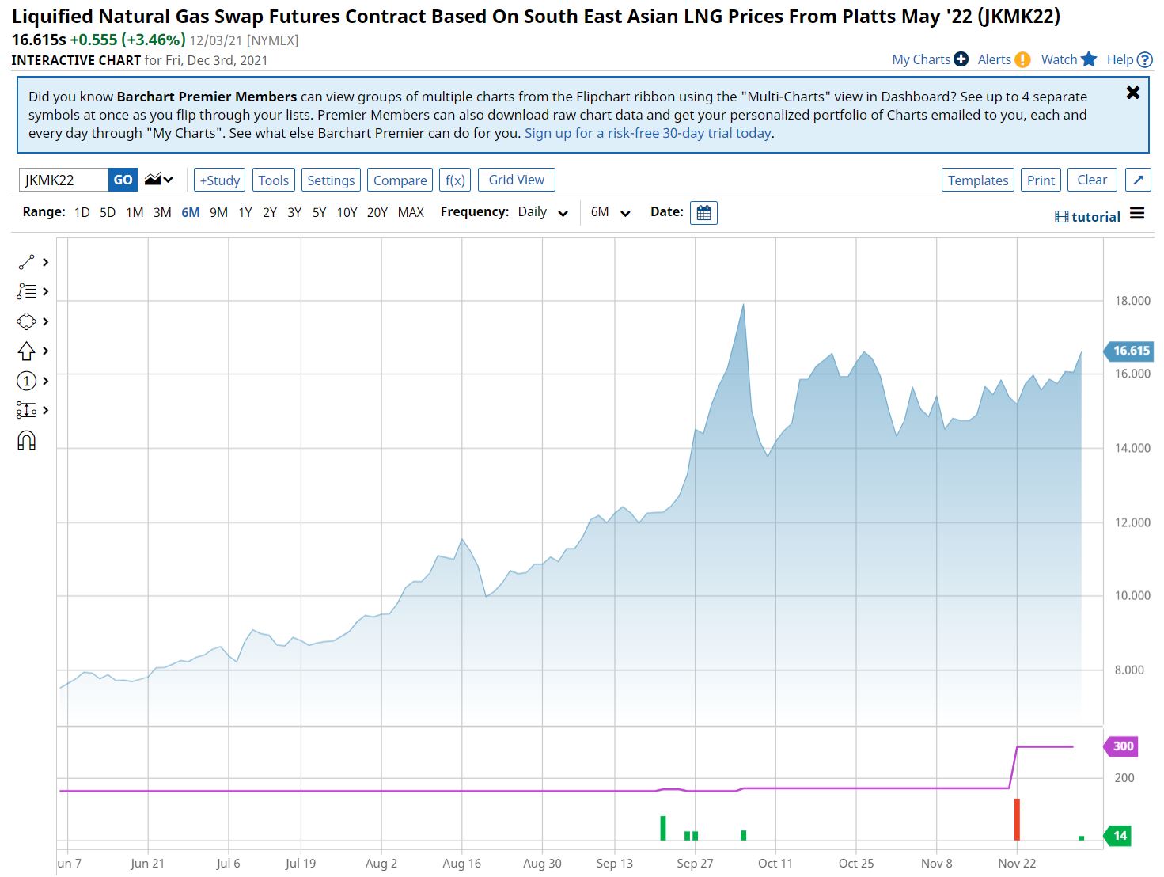Select the line drawing tool icon
Screen dimensions: 1164x877
pos(26,262)
